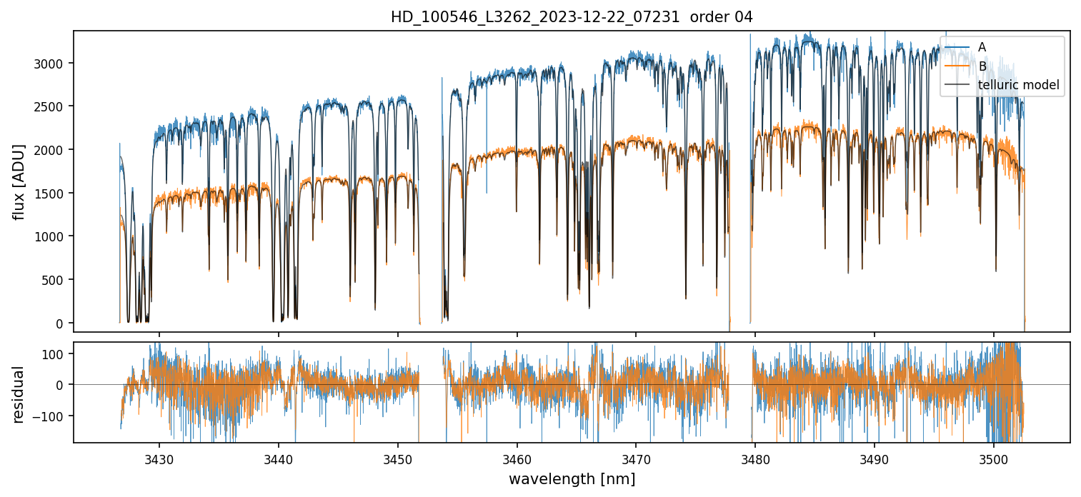Click the "A" legend label
The height and width of the screenshot is (497, 1081).
click(982, 47)
